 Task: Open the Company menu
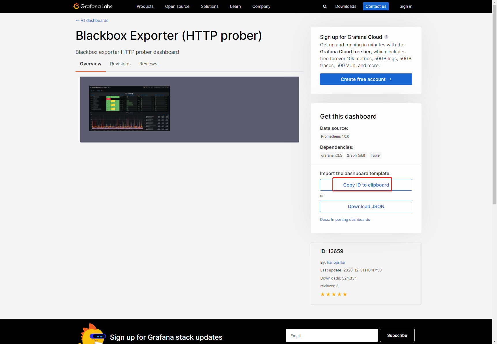261,6
